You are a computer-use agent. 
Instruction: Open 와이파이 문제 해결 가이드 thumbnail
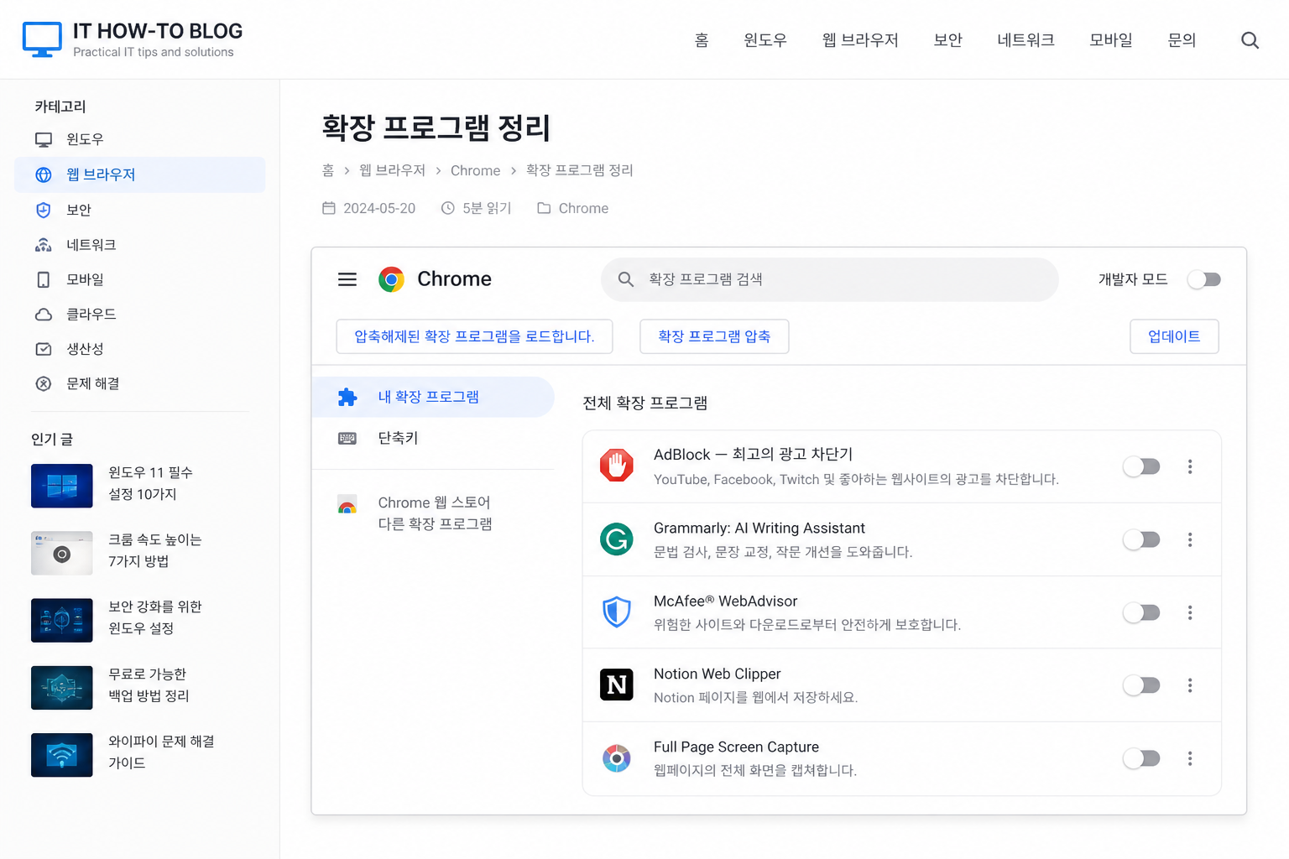tap(62, 755)
